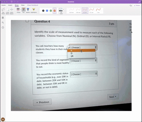Set pen thickness to 0.35 mm
The image size is (142, 122).
78,11
